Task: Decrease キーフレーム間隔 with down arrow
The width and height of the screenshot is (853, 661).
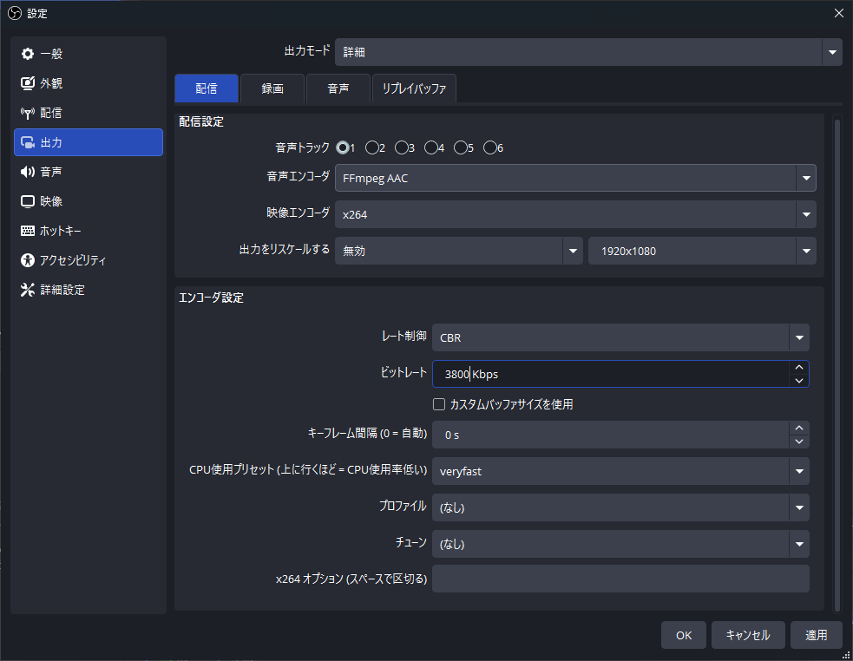Action: [799, 442]
